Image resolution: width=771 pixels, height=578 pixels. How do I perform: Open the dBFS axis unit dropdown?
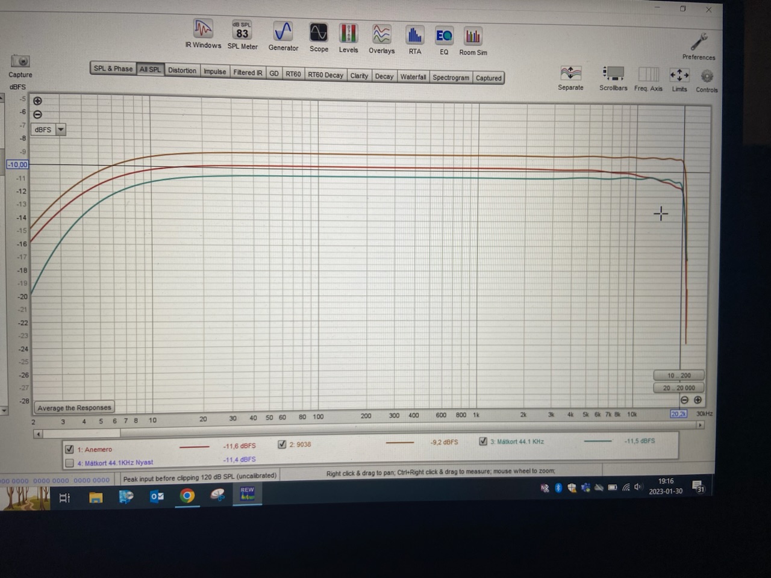pyautogui.click(x=61, y=129)
